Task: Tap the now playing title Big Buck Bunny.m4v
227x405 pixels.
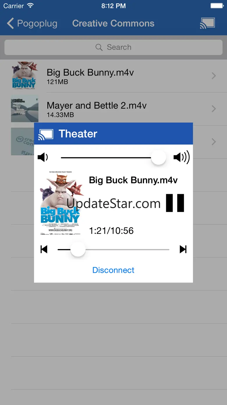Action: coord(133,180)
